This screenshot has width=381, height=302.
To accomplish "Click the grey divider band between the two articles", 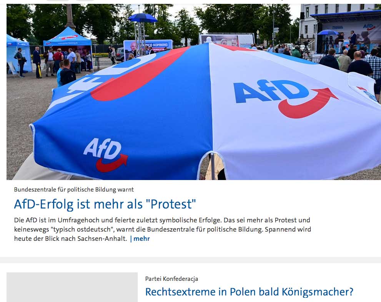I will pyautogui.click(x=191, y=260).
